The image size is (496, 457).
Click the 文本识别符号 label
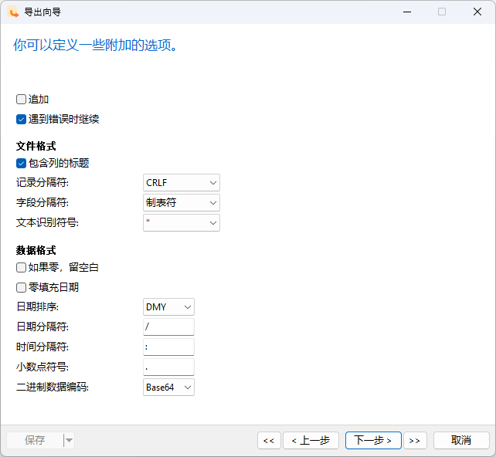(47, 223)
